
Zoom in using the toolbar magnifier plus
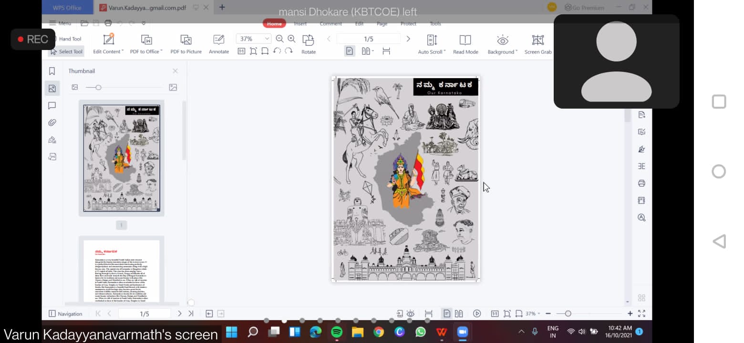291,39
